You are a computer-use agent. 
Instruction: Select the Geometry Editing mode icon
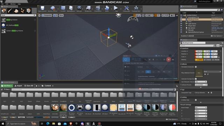pos(28,11)
